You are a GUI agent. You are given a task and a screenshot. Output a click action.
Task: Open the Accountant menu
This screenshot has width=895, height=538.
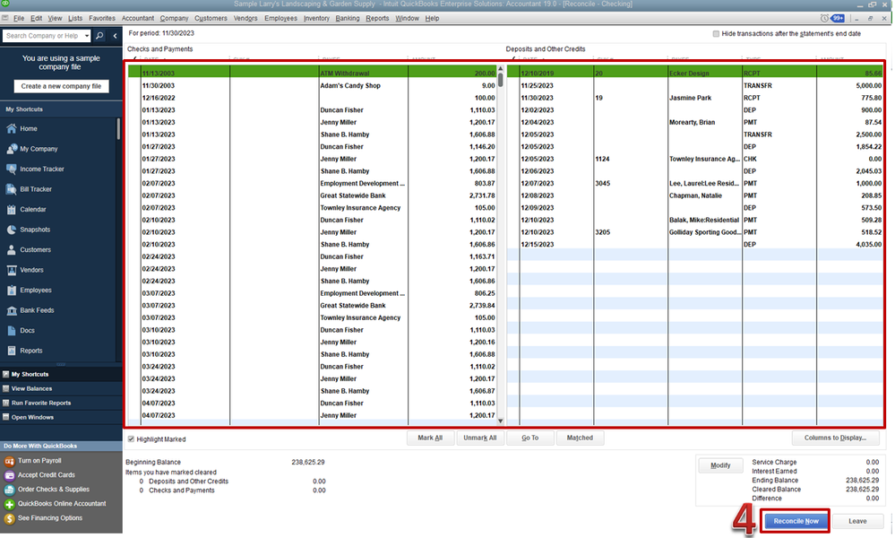coord(138,18)
